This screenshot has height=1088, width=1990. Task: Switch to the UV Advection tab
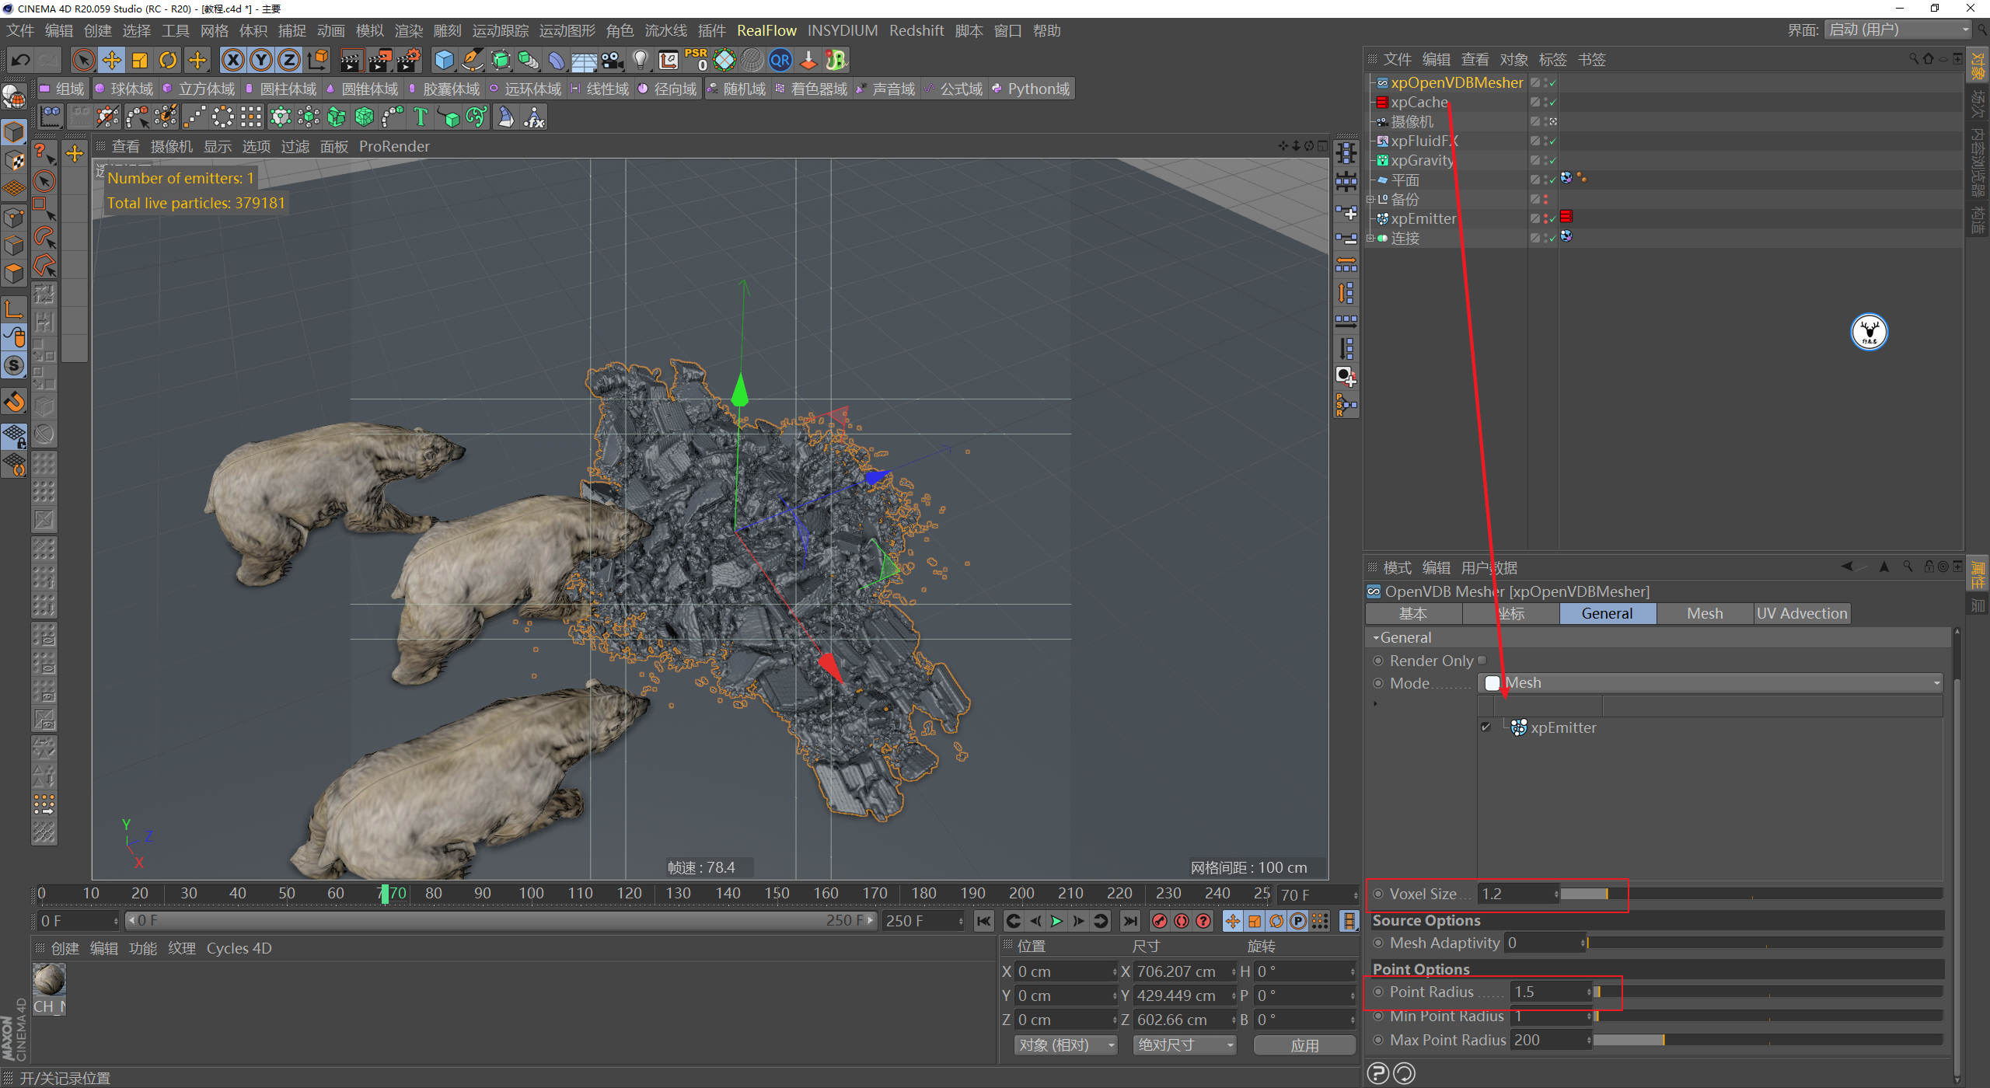click(1801, 614)
